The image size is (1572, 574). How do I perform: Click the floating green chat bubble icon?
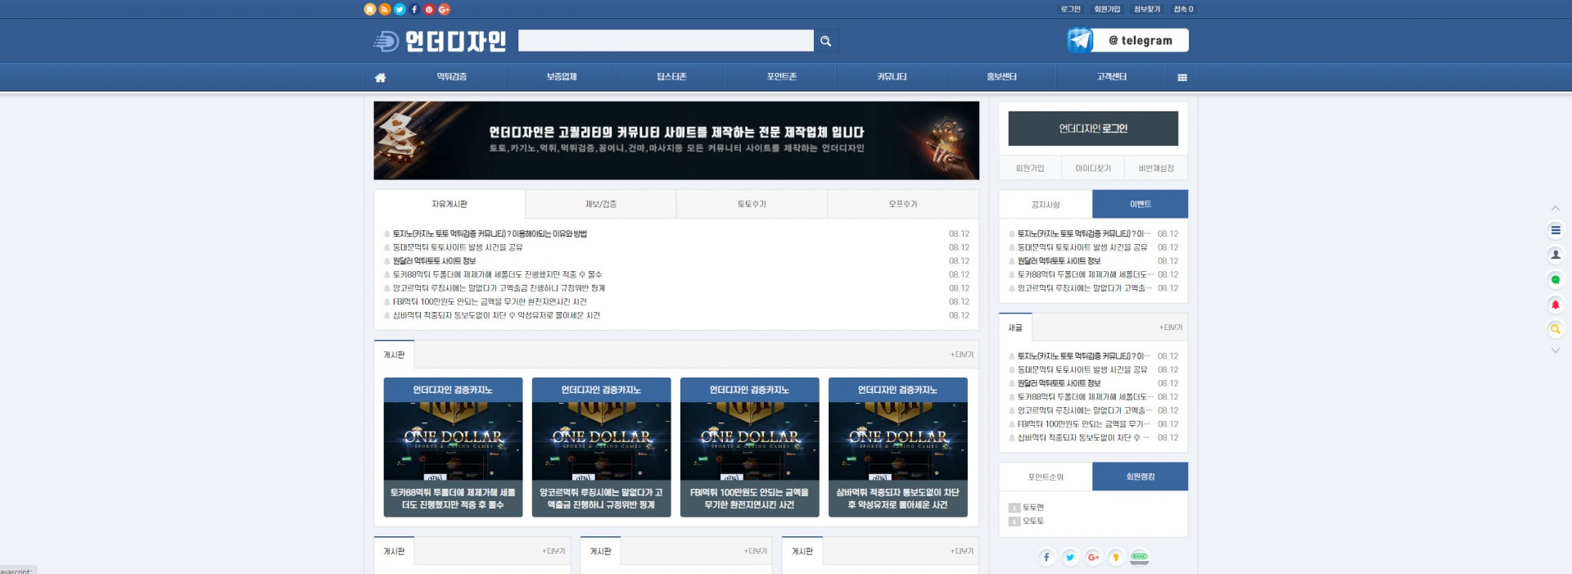coord(1556,280)
